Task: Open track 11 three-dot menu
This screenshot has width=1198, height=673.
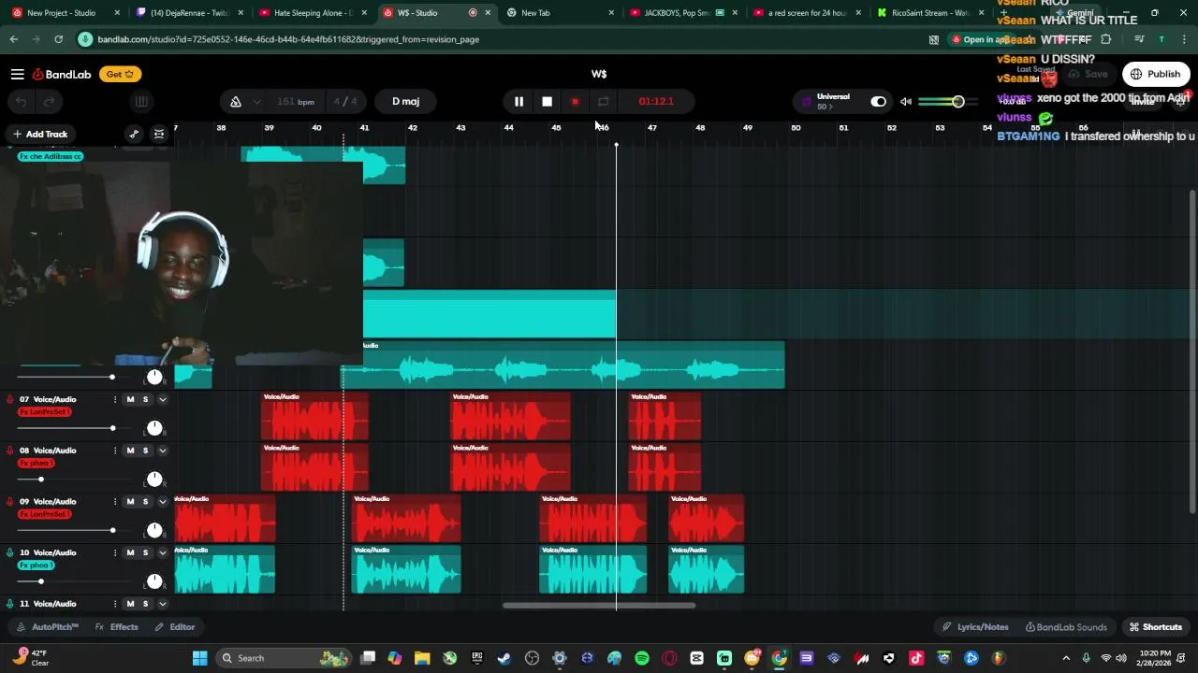Action: [x=115, y=604]
